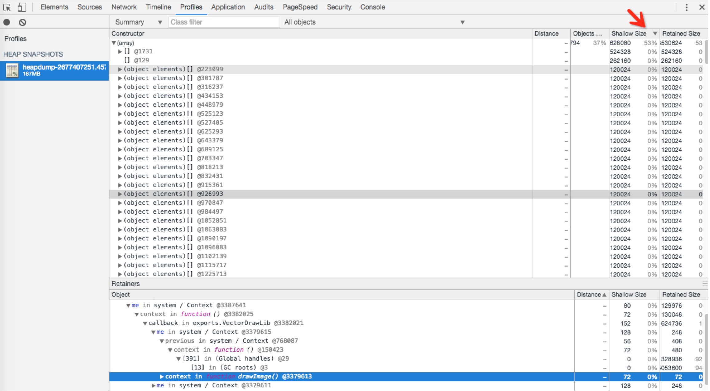
Task: Sort by the Objects column header
Action: pyautogui.click(x=589, y=33)
